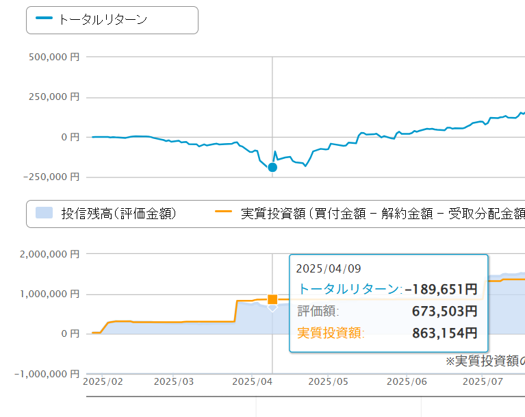The width and height of the screenshot is (525, 417).
Task: Click the 2,000,000 円 y-axis label
Action: [x=49, y=254]
